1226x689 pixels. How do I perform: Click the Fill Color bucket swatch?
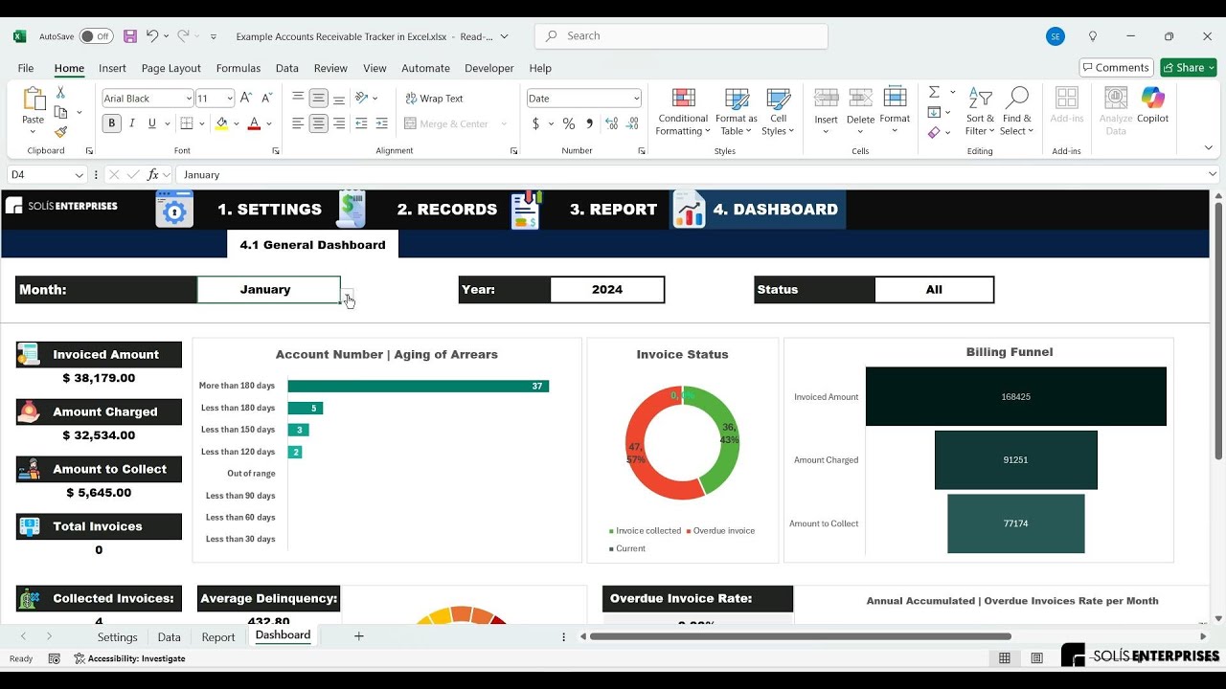221,123
